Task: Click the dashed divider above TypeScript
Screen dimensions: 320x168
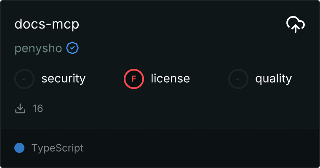Action: (x=160, y=128)
